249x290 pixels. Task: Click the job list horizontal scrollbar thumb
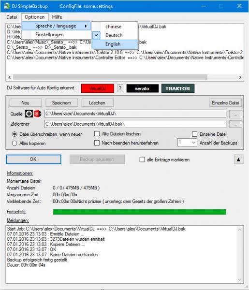[x=110, y=77]
